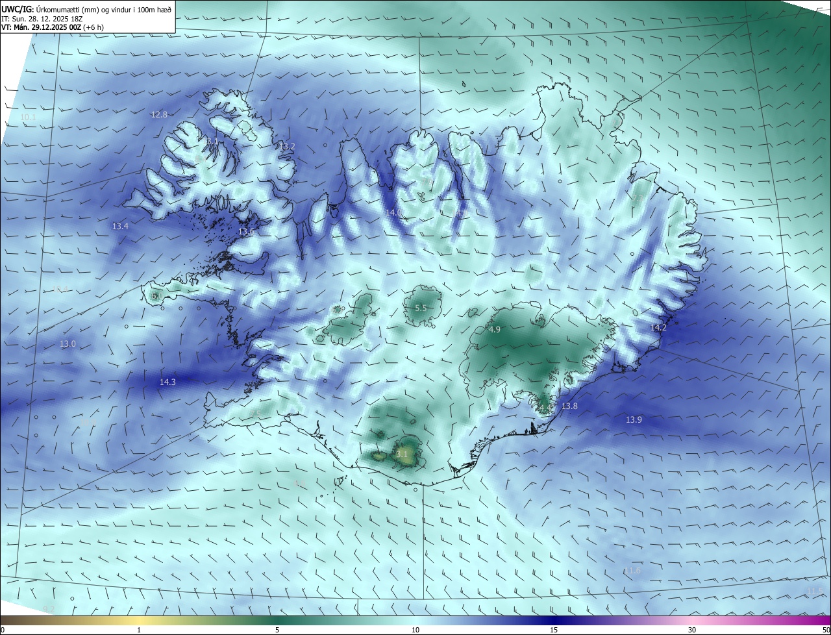Click the 13.8 value label on the map
The width and height of the screenshot is (831, 635).
click(569, 406)
